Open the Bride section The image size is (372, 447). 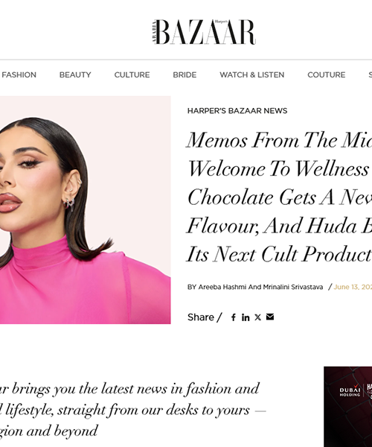(x=185, y=74)
